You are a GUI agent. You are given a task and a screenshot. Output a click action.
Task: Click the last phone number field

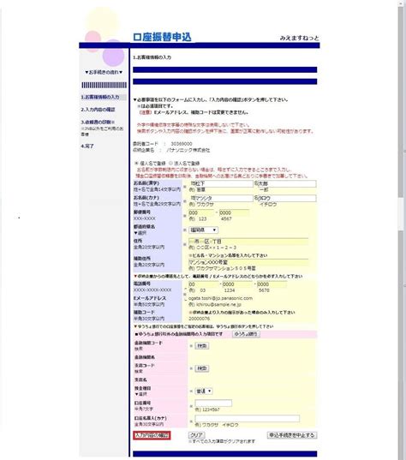[x=272, y=284]
